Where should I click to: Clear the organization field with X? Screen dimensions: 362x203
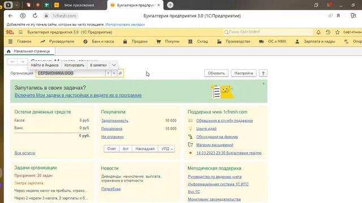tap(114, 73)
